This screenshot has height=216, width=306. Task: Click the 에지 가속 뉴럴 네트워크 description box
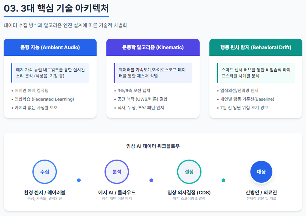(x=50, y=73)
